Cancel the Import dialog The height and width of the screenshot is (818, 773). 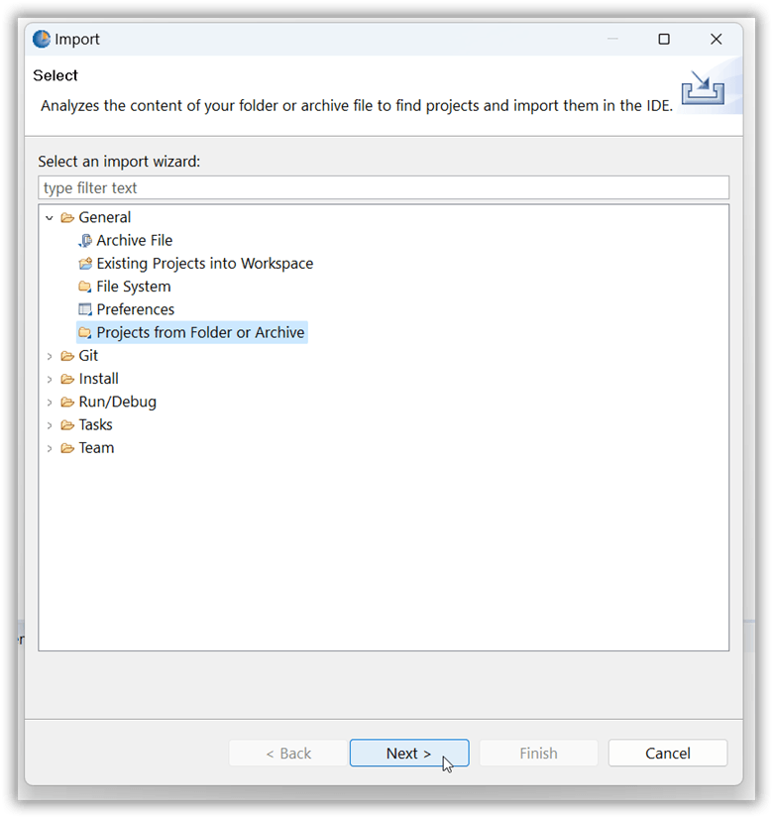pos(667,754)
